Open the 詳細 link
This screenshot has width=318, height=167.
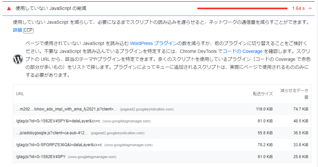point(18,30)
